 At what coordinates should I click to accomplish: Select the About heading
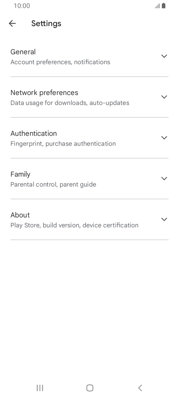[20, 215]
